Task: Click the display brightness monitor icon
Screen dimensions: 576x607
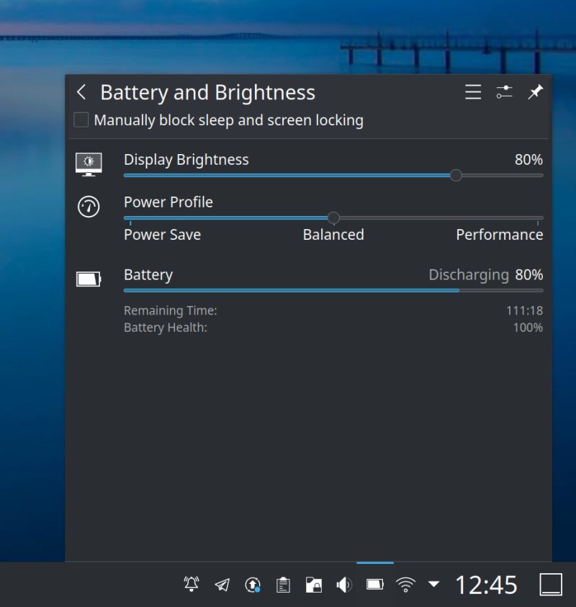Action: click(89, 164)
